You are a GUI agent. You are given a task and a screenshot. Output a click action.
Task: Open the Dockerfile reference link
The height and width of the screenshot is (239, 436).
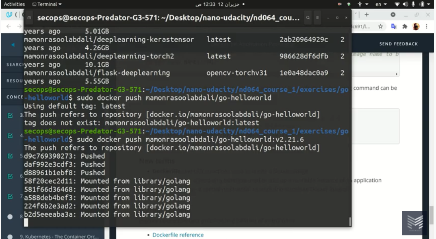pyautogui.click(x=178, y=235)
